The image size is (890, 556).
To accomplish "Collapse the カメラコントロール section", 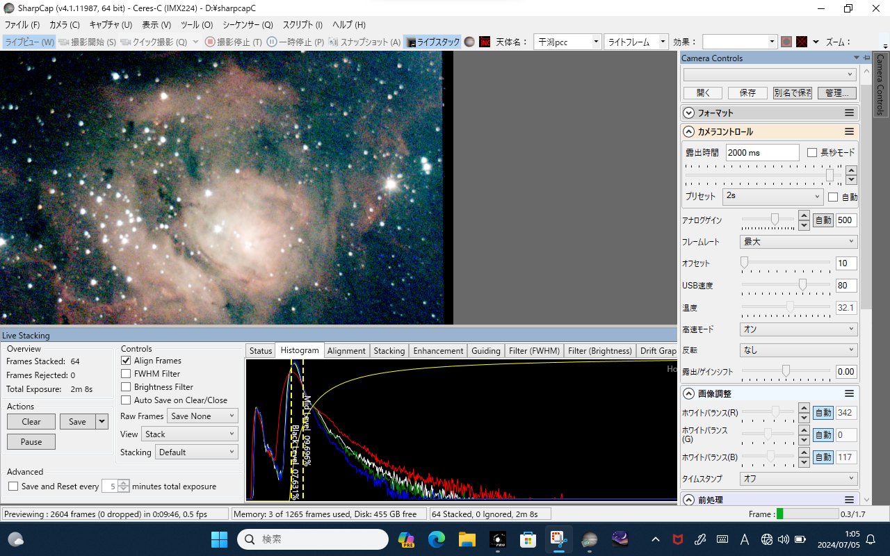I will (x=688, y=132).
